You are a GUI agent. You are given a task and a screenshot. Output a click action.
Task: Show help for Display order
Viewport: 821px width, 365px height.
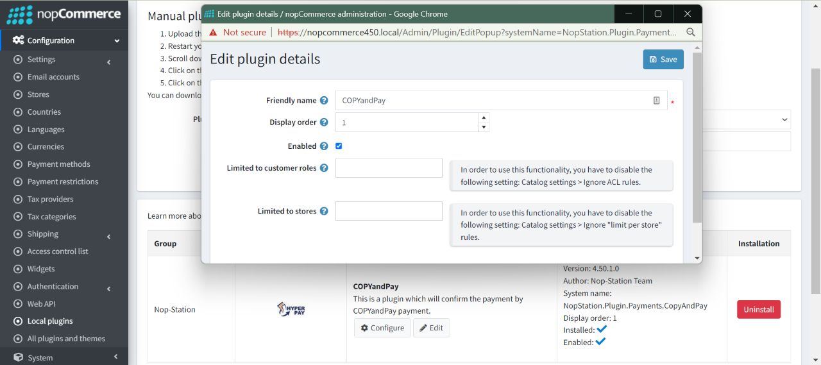[324, 123]
